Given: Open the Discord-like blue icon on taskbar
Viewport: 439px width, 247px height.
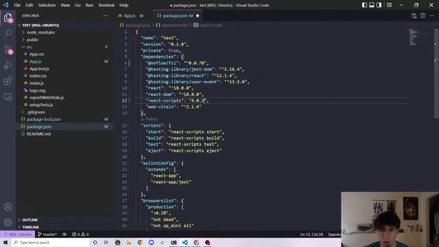Looking at the screenshot, I should click(x=151, y=242).
